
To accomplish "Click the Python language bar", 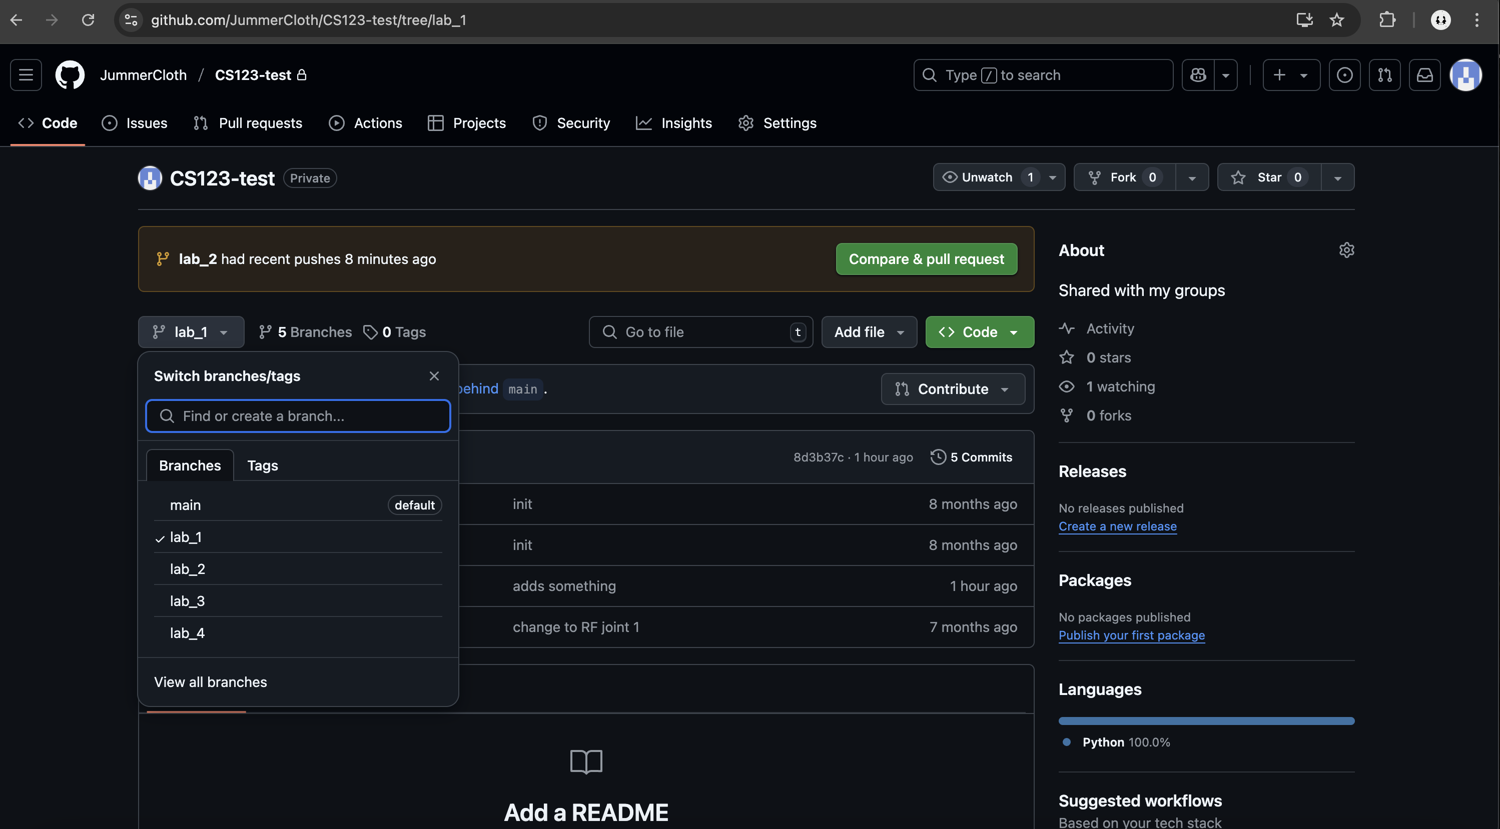I will pyautogui.click(x=1206, y=721).
